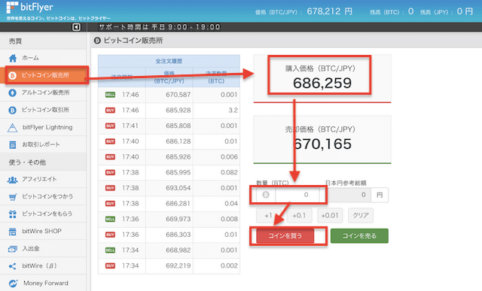The width and height of the screenshot is (482, 291).
Task: Click the Money Forward round icon
Action: click(13, 283)
